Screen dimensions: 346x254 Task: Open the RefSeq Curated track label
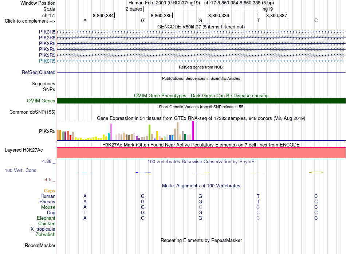pyautogui.click(x=39, y=72)
